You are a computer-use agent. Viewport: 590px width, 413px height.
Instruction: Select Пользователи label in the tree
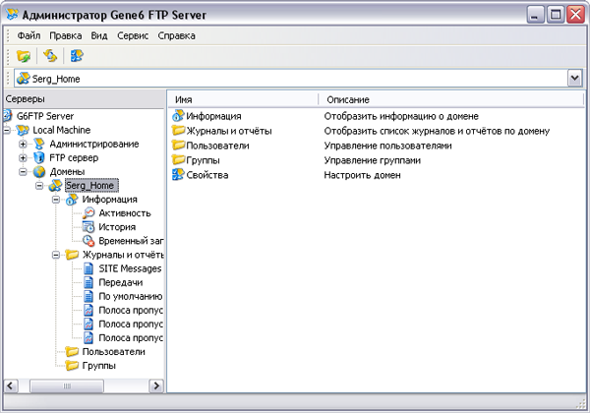[114, 352]
